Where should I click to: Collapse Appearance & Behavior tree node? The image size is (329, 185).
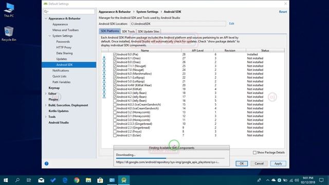point(46,18)
